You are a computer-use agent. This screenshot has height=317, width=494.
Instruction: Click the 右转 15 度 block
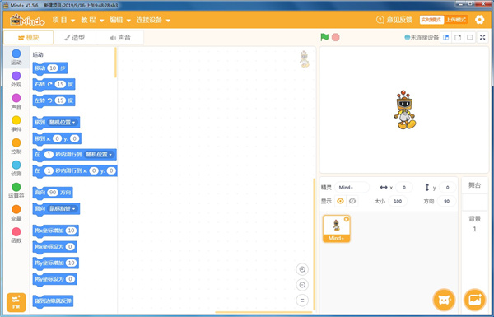[54, 85]
